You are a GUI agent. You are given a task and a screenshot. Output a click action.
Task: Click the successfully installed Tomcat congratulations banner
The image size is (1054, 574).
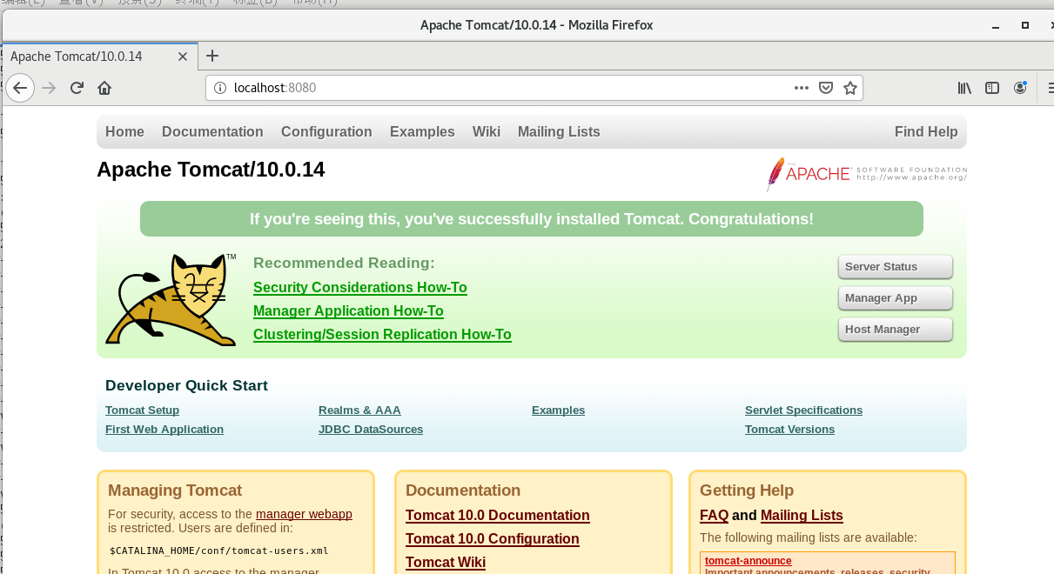click(x=532, y=219)
